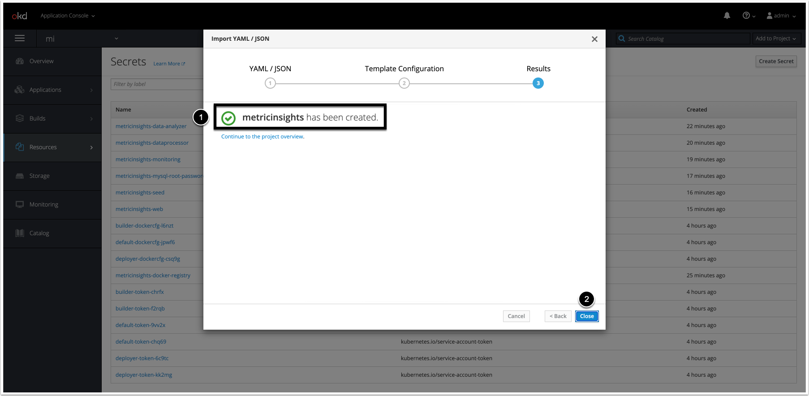
Task: Open the default-dockercfg-jpwf6 secret
Action: click(x=145, y=242)
